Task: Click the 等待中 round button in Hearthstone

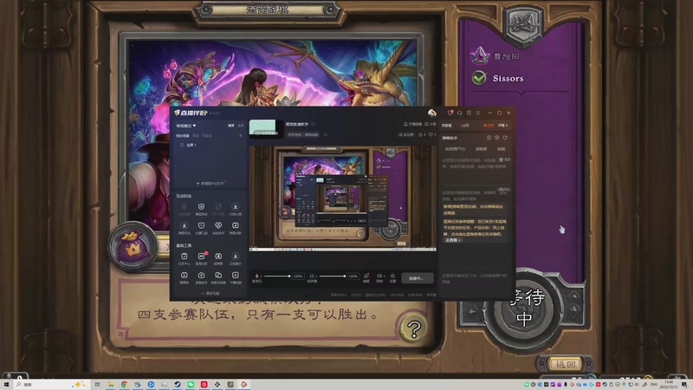Action: 525,309
